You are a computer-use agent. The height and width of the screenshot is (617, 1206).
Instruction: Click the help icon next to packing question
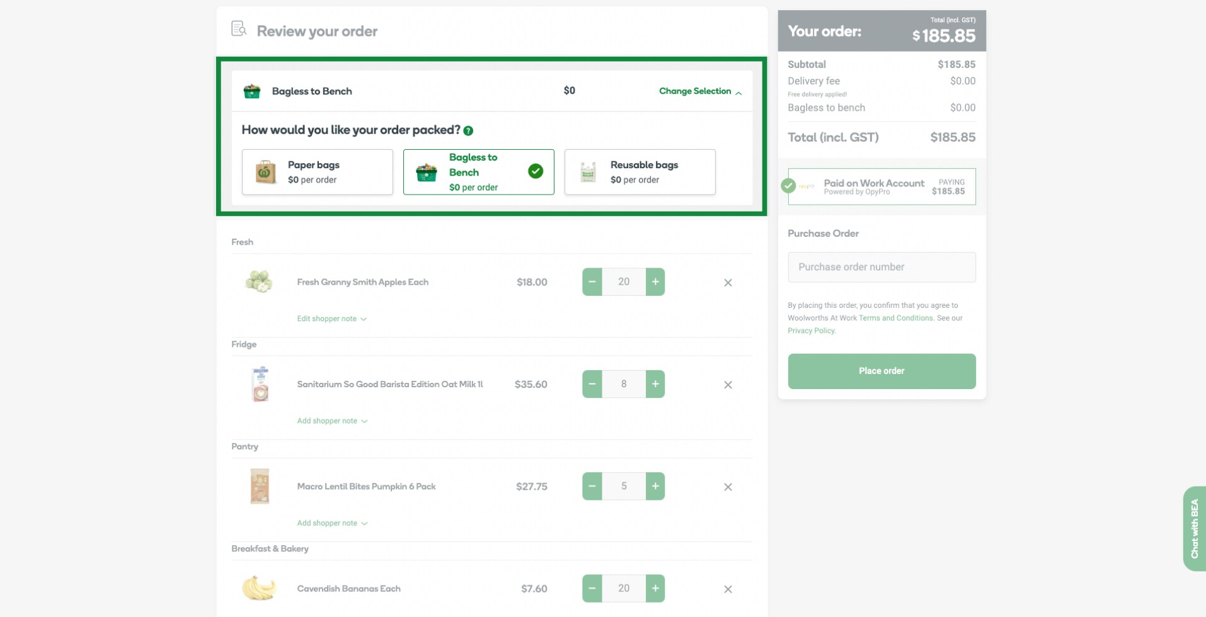468,130
